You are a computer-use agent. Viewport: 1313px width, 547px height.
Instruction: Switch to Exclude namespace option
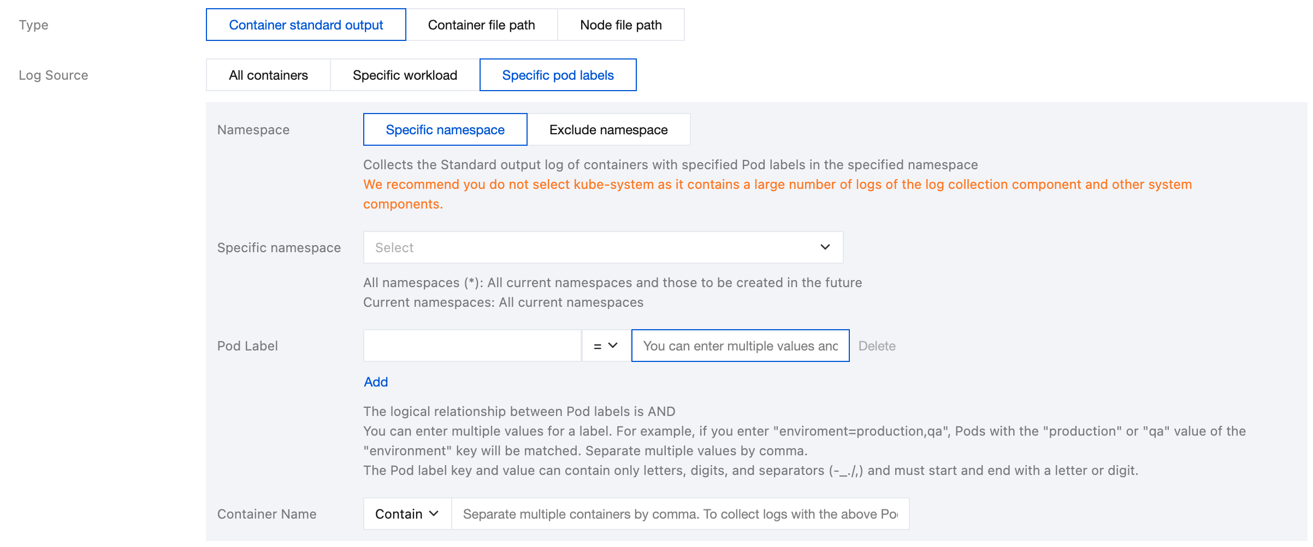[608, 130]
